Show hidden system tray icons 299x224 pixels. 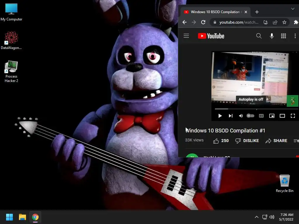click(x=257, y=217)
